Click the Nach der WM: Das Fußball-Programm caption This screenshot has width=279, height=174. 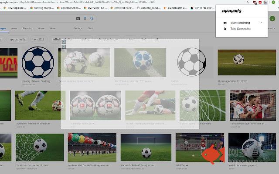(x=90, y=165)
